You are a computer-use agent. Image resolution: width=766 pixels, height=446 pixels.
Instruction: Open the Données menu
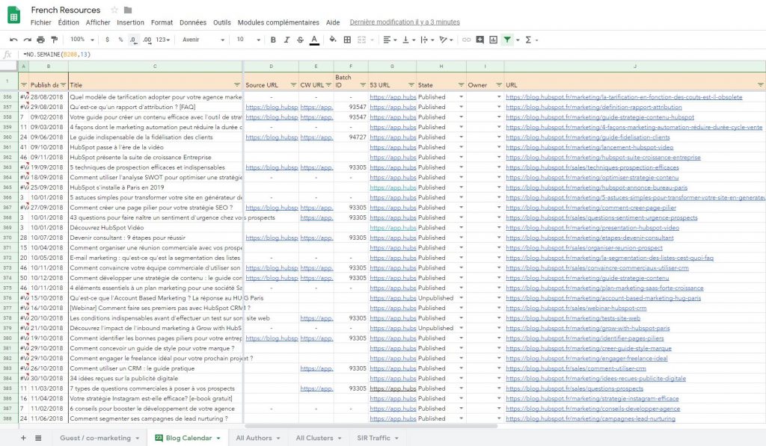tap(193, 22)
